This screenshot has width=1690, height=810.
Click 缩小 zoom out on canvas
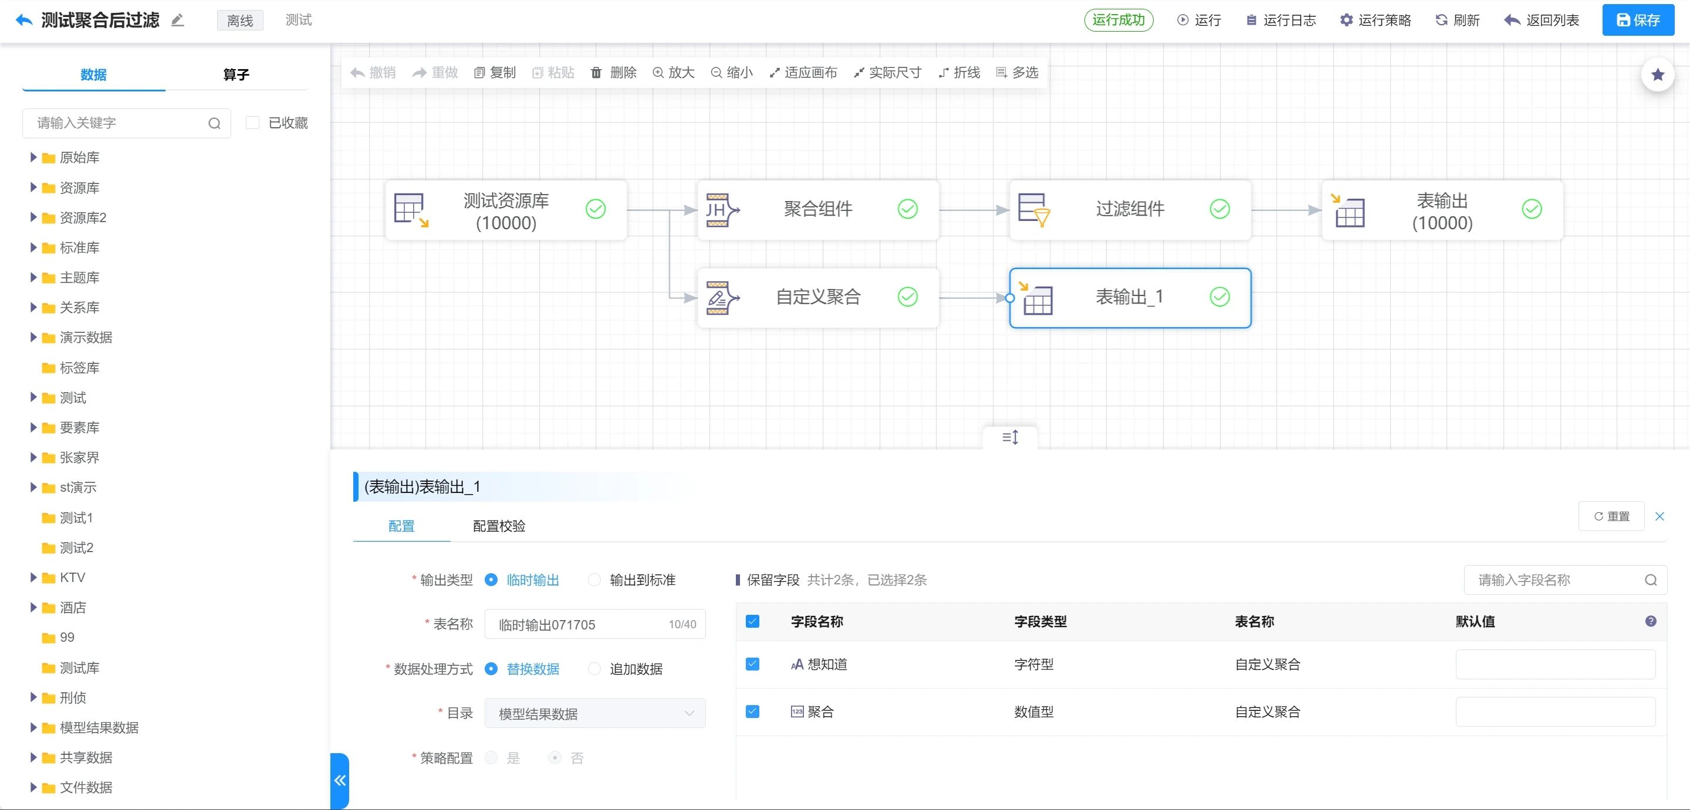(x=732, y=73)
